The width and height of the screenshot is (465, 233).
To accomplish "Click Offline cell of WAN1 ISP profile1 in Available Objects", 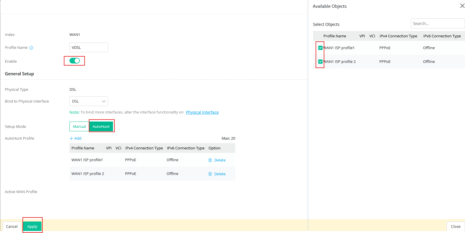I will (429, 48).
